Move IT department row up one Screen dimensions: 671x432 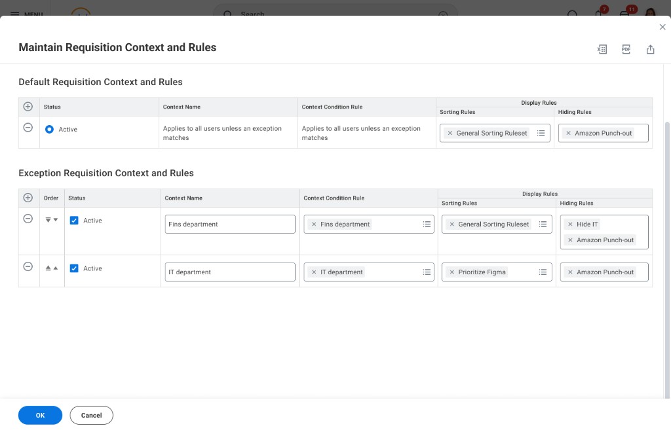coord(56,268)
